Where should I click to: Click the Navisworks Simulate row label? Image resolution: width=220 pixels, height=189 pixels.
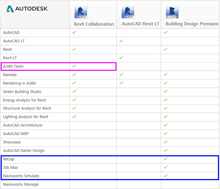coord(21,176)
